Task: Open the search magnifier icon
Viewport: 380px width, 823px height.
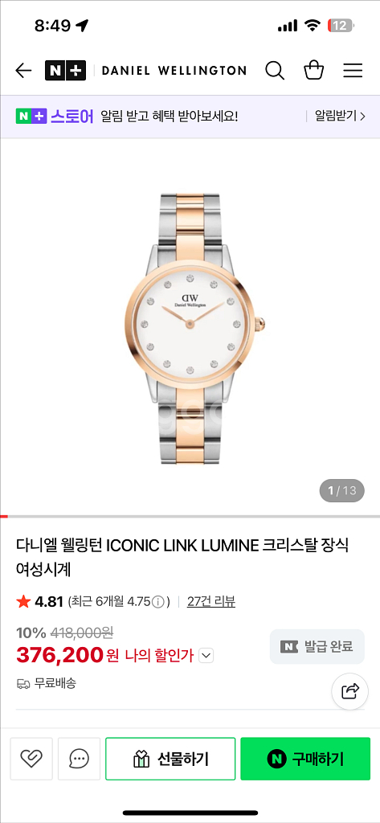Action: point(275,71)
